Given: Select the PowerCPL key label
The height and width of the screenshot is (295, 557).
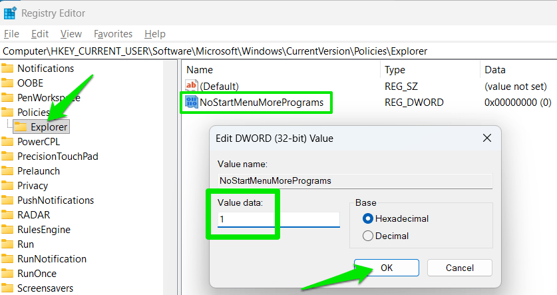Looking at the screenshot, I should coord(39,141).
